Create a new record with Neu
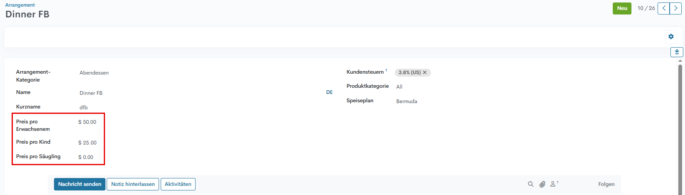The width and height of the screenshot is (685, 195). 622,8
